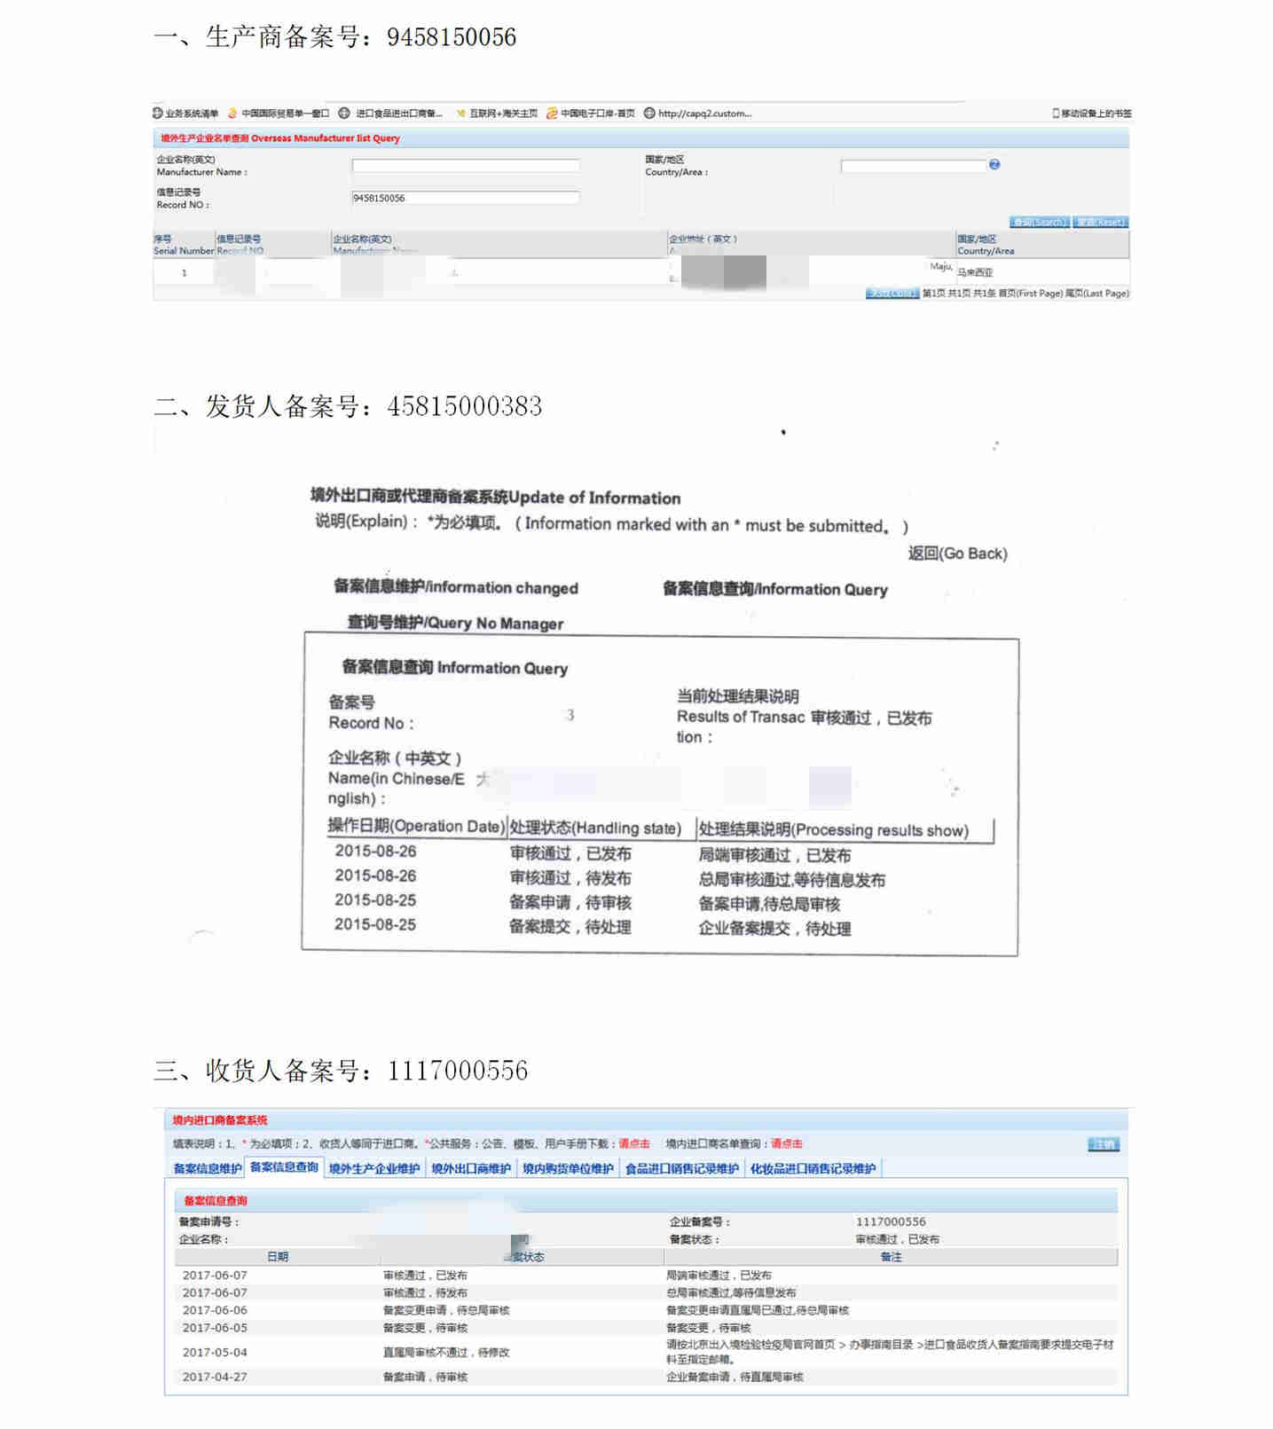Switch to the 化妆品进口销售记录维护 tab
This screenshot has height=1429, width=1273.
(813, 1168)
